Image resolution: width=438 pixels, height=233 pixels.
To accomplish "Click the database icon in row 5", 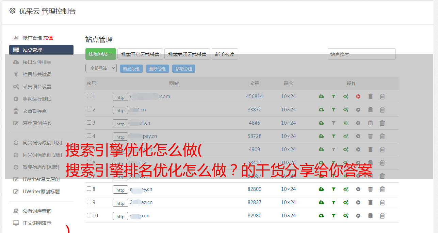I will pyautogui.click(x=370, y=149).
